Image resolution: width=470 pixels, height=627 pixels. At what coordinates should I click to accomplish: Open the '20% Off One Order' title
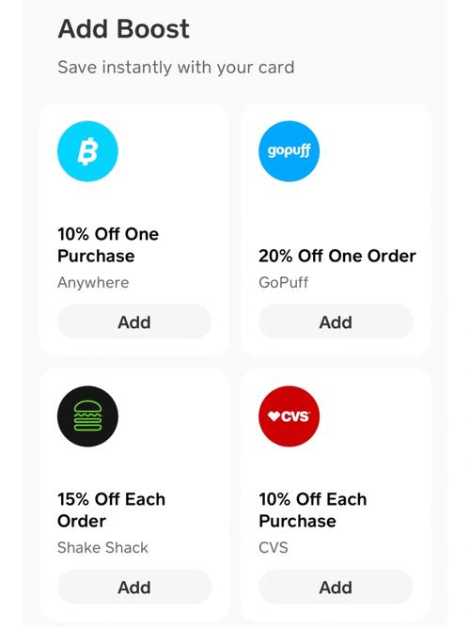pos(337,256)
